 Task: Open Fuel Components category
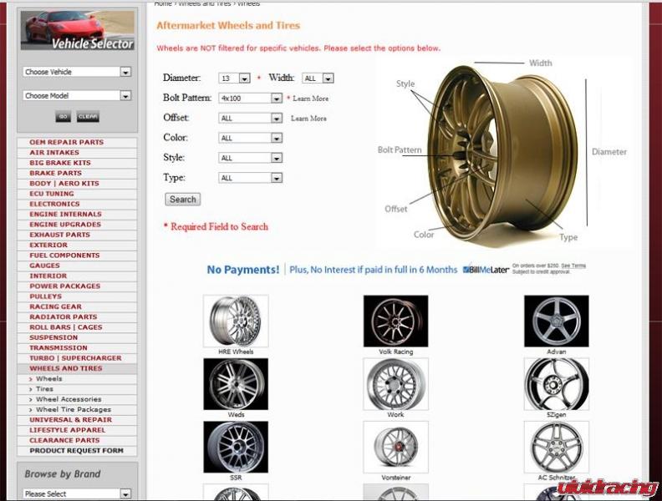click(77, 256)
